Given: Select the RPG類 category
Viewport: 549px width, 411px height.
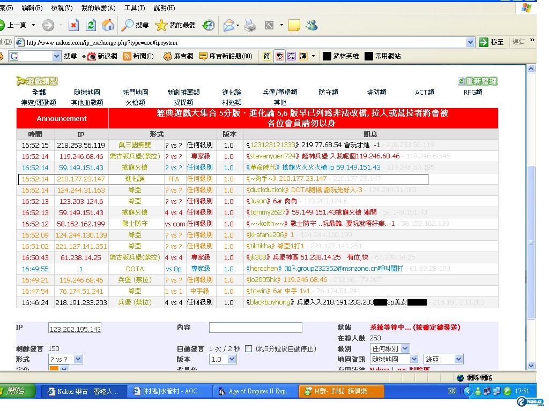Looking at the screenshot, I should (x=473, y=92).
